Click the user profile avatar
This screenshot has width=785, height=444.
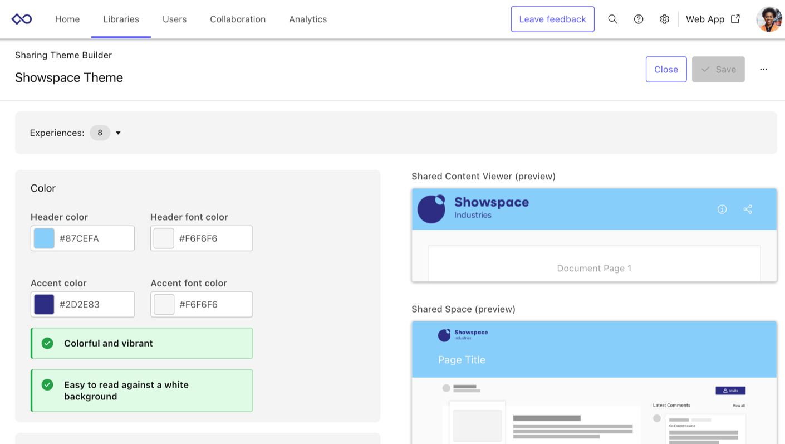(769, 18)
